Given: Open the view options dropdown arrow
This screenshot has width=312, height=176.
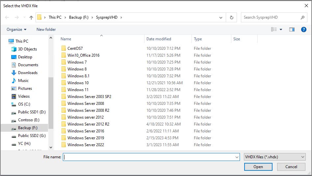Looking at the screenshot, I should 281,29.
